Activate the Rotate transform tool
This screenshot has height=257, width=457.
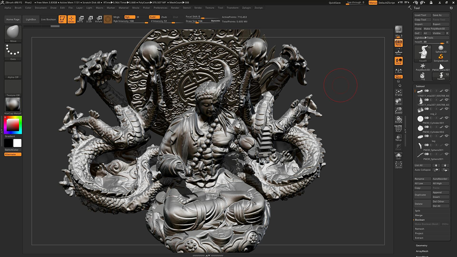[99, 19]
